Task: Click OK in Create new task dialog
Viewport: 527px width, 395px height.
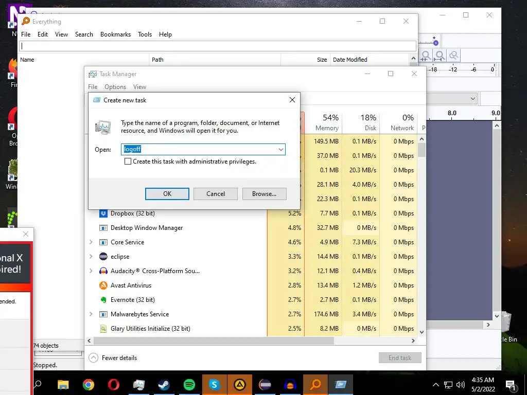Action: coord(167,194)
